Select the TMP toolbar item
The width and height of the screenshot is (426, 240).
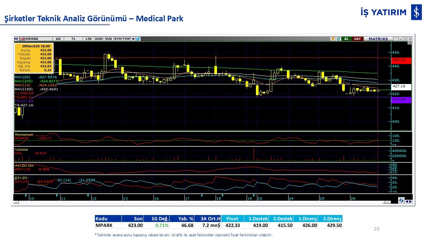pos(126,39)
